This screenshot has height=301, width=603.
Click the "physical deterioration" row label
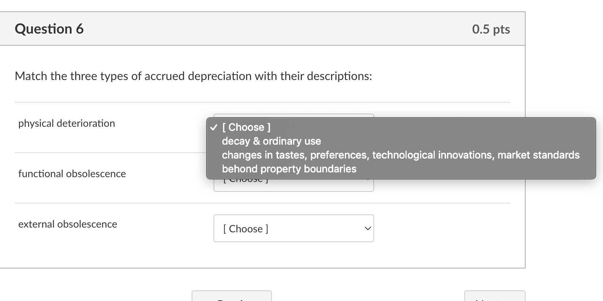pos(67,123)
